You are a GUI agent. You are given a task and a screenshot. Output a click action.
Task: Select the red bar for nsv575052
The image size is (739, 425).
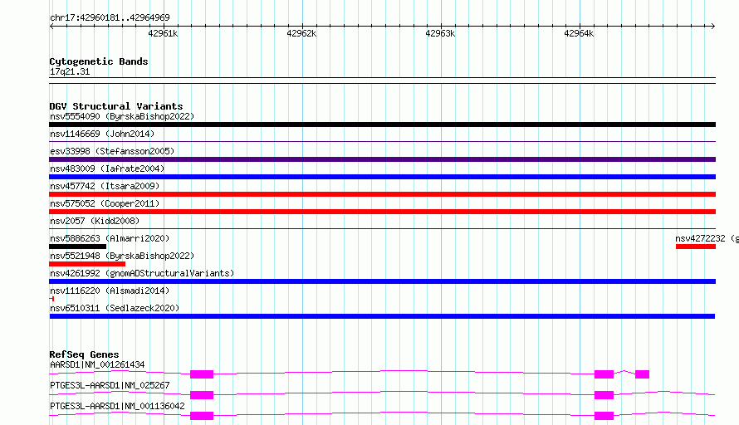tap(382, 212)
